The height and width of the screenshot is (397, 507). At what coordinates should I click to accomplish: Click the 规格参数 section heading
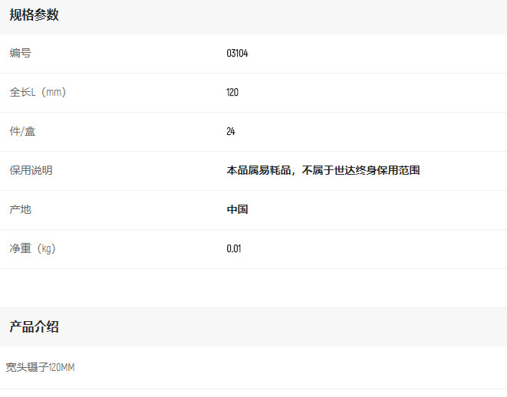pyautogui.click(x=34, y=15)
